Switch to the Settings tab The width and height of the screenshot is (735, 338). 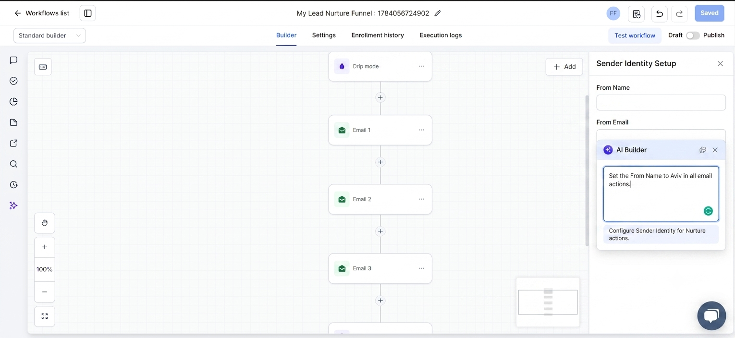click(324, 35)
